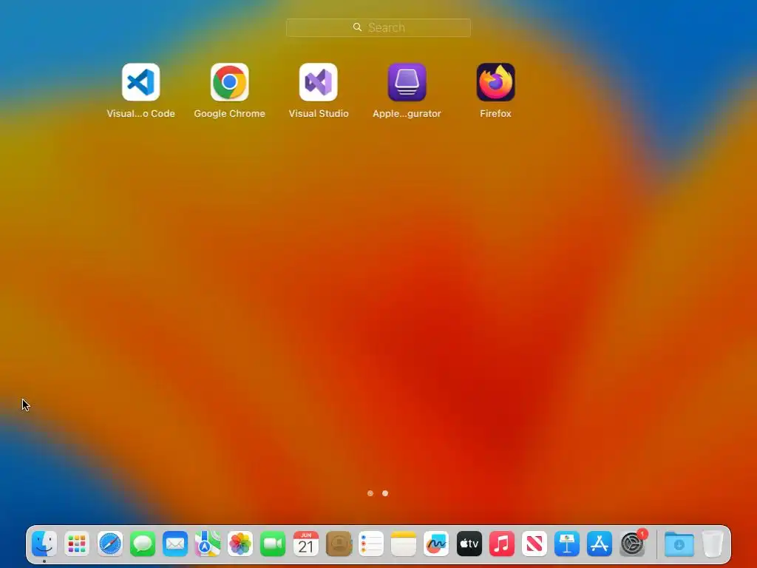Click the Firefox label text
Viewport: 757px width, 568px height.
(x=496, y=113)
